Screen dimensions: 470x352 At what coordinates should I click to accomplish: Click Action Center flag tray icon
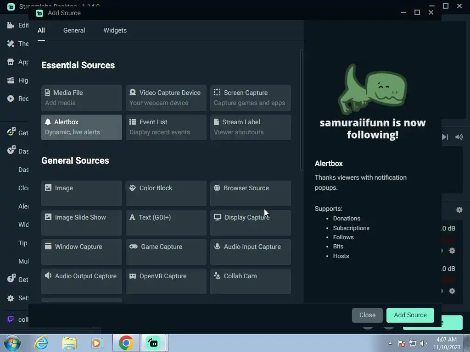[x=402, y=343]
